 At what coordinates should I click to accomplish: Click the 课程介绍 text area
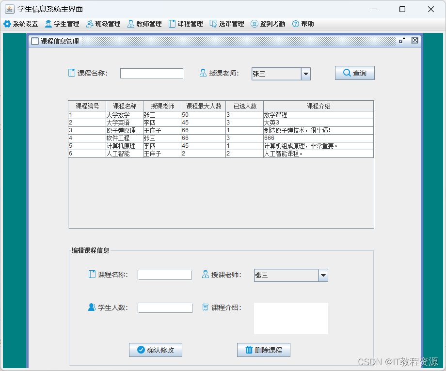point(291,318)
